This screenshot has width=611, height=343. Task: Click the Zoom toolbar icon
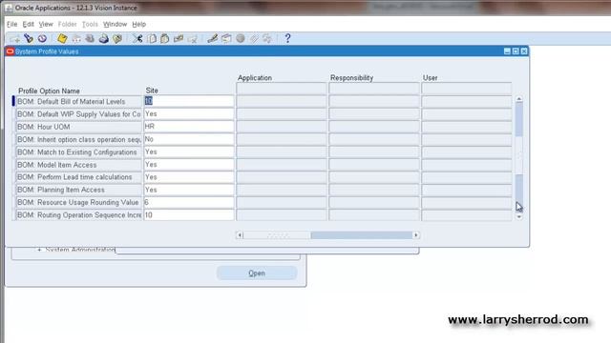226,38
